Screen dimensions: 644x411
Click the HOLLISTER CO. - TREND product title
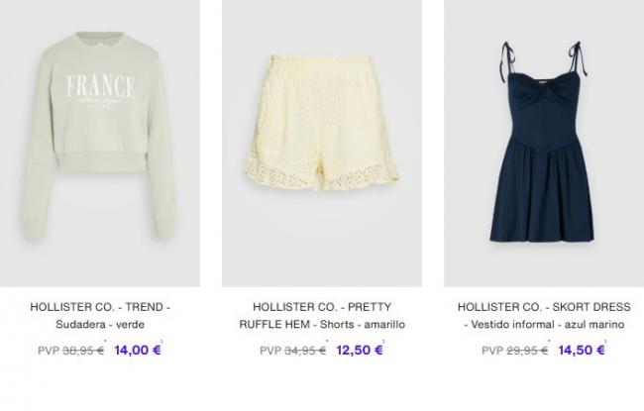[x=100, y=307]
